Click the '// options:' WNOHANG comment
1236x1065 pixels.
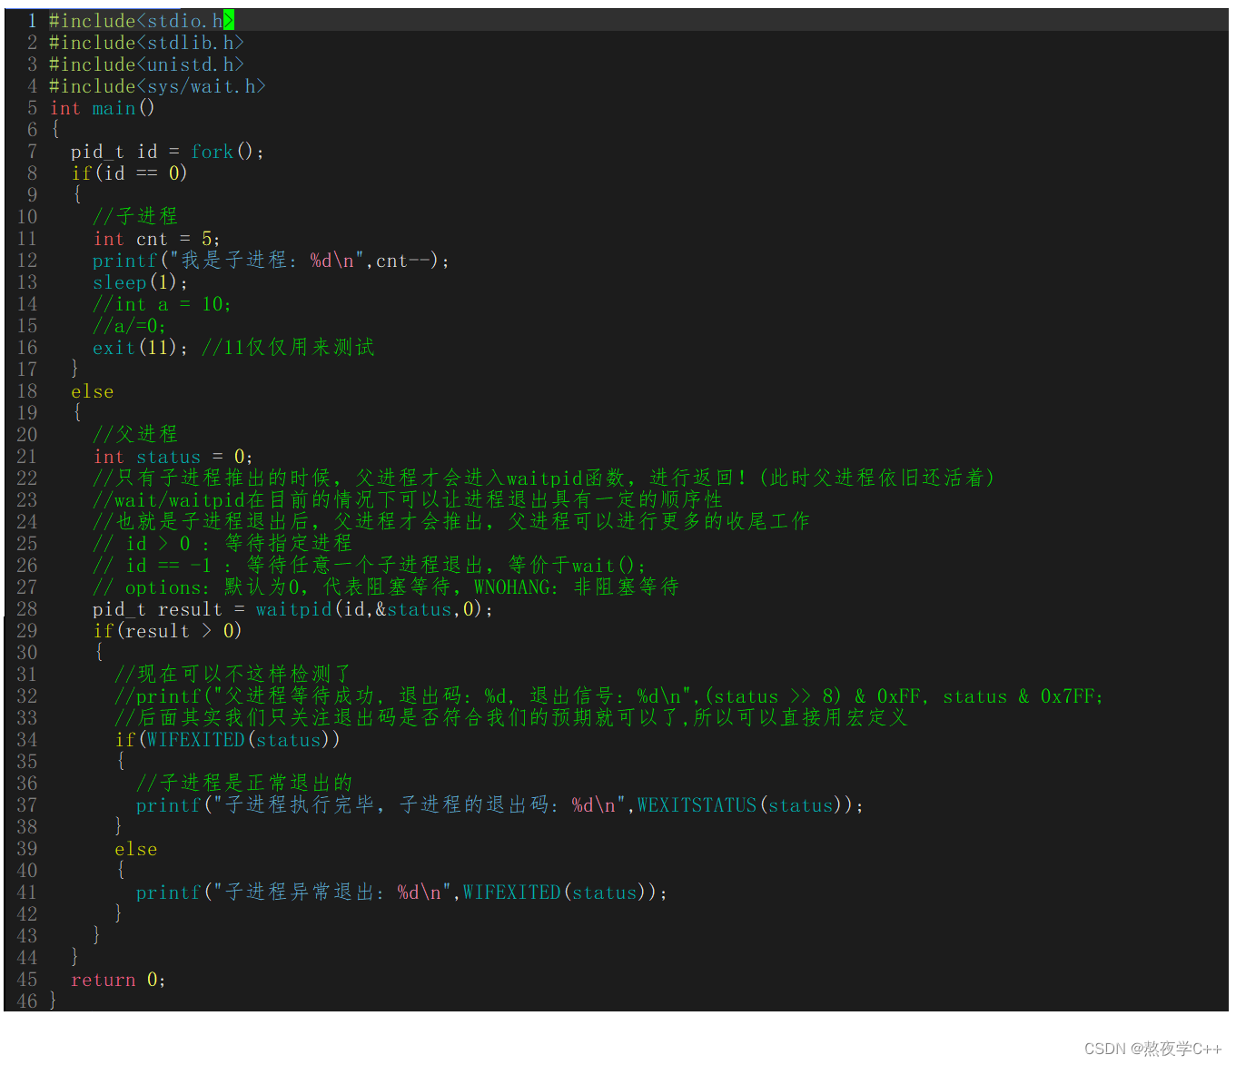point(386,587)
